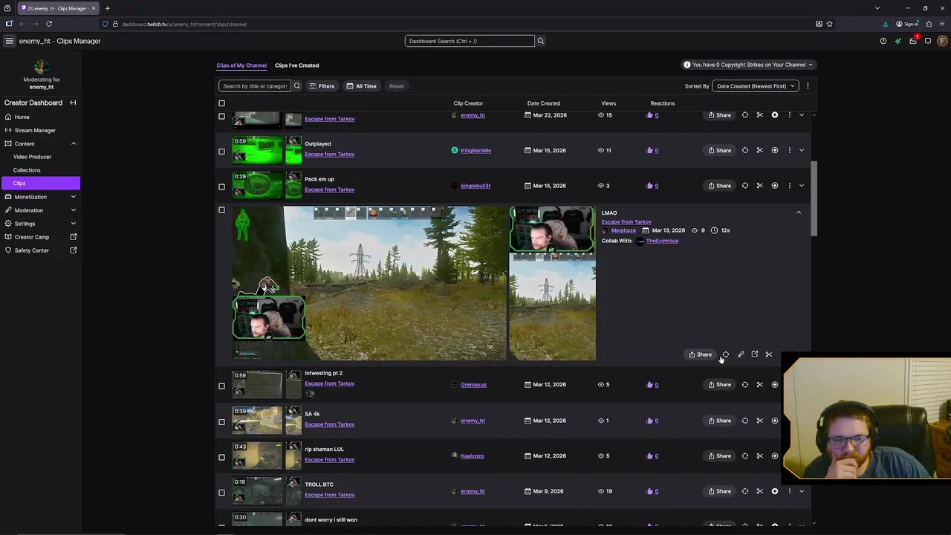The width and height of the screenshot is (951, 535).
Task: Switch to Clips I've Created tab
Action: tap(296, 65)
